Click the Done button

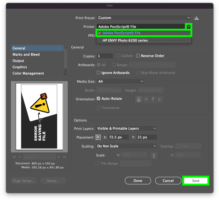[138, 181]
